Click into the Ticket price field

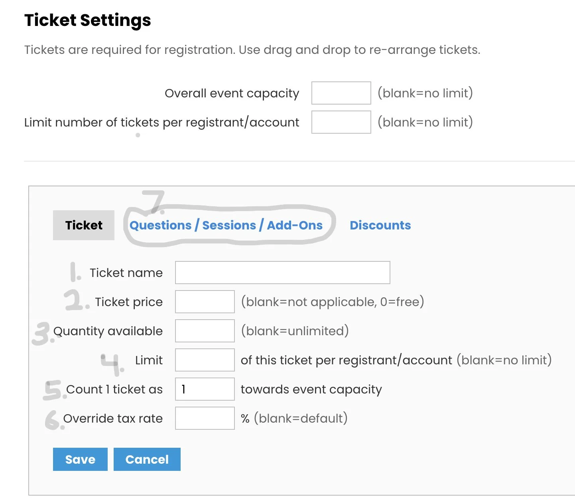(x=205, y=302)
